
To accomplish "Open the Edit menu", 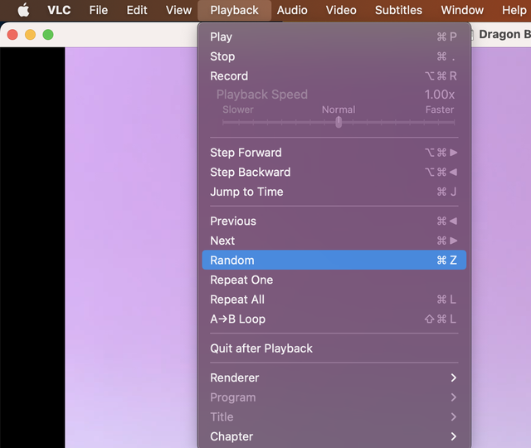I will (x=137, y=10).
